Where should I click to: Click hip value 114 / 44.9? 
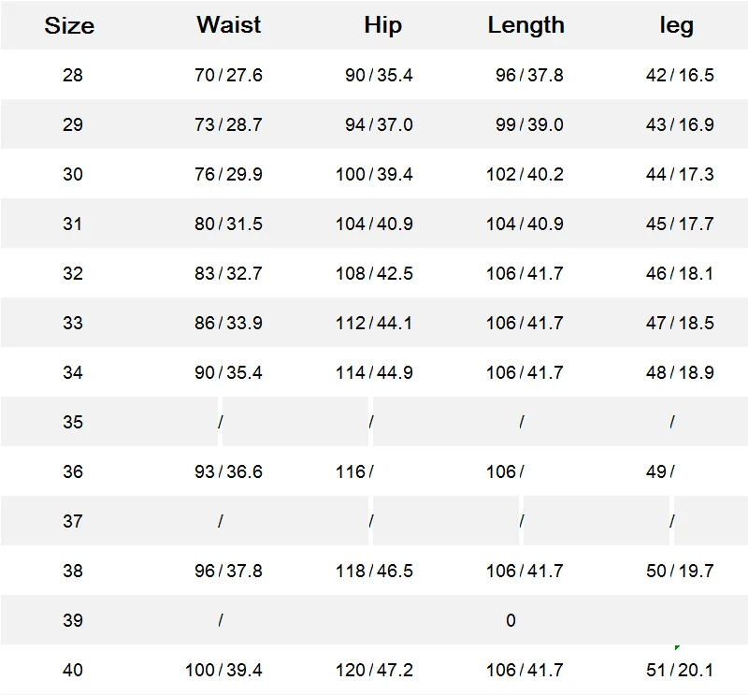pyautogui.click(x=374, y=373)
